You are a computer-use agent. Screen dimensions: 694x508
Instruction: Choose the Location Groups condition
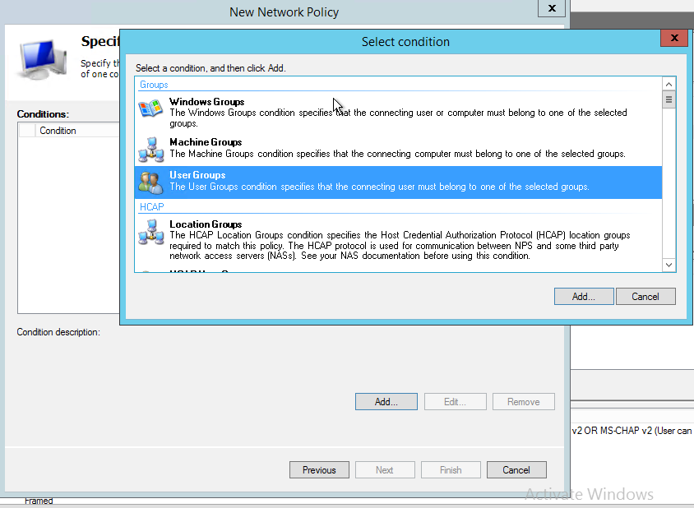pyautogui.click(x=206, y=224)
